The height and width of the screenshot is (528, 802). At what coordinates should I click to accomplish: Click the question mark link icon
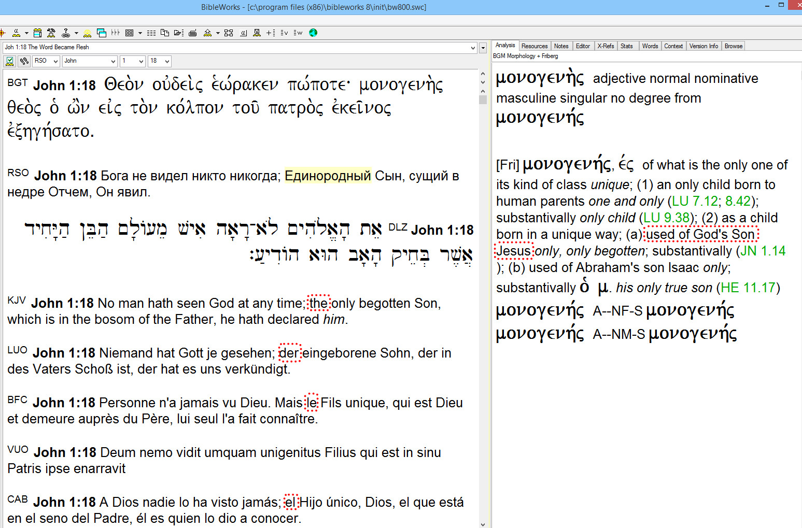(65, 33)
